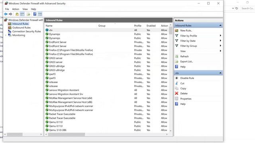Click the Inbound Rules tree icon
255x143 pixels.
(x=10, y=24)
